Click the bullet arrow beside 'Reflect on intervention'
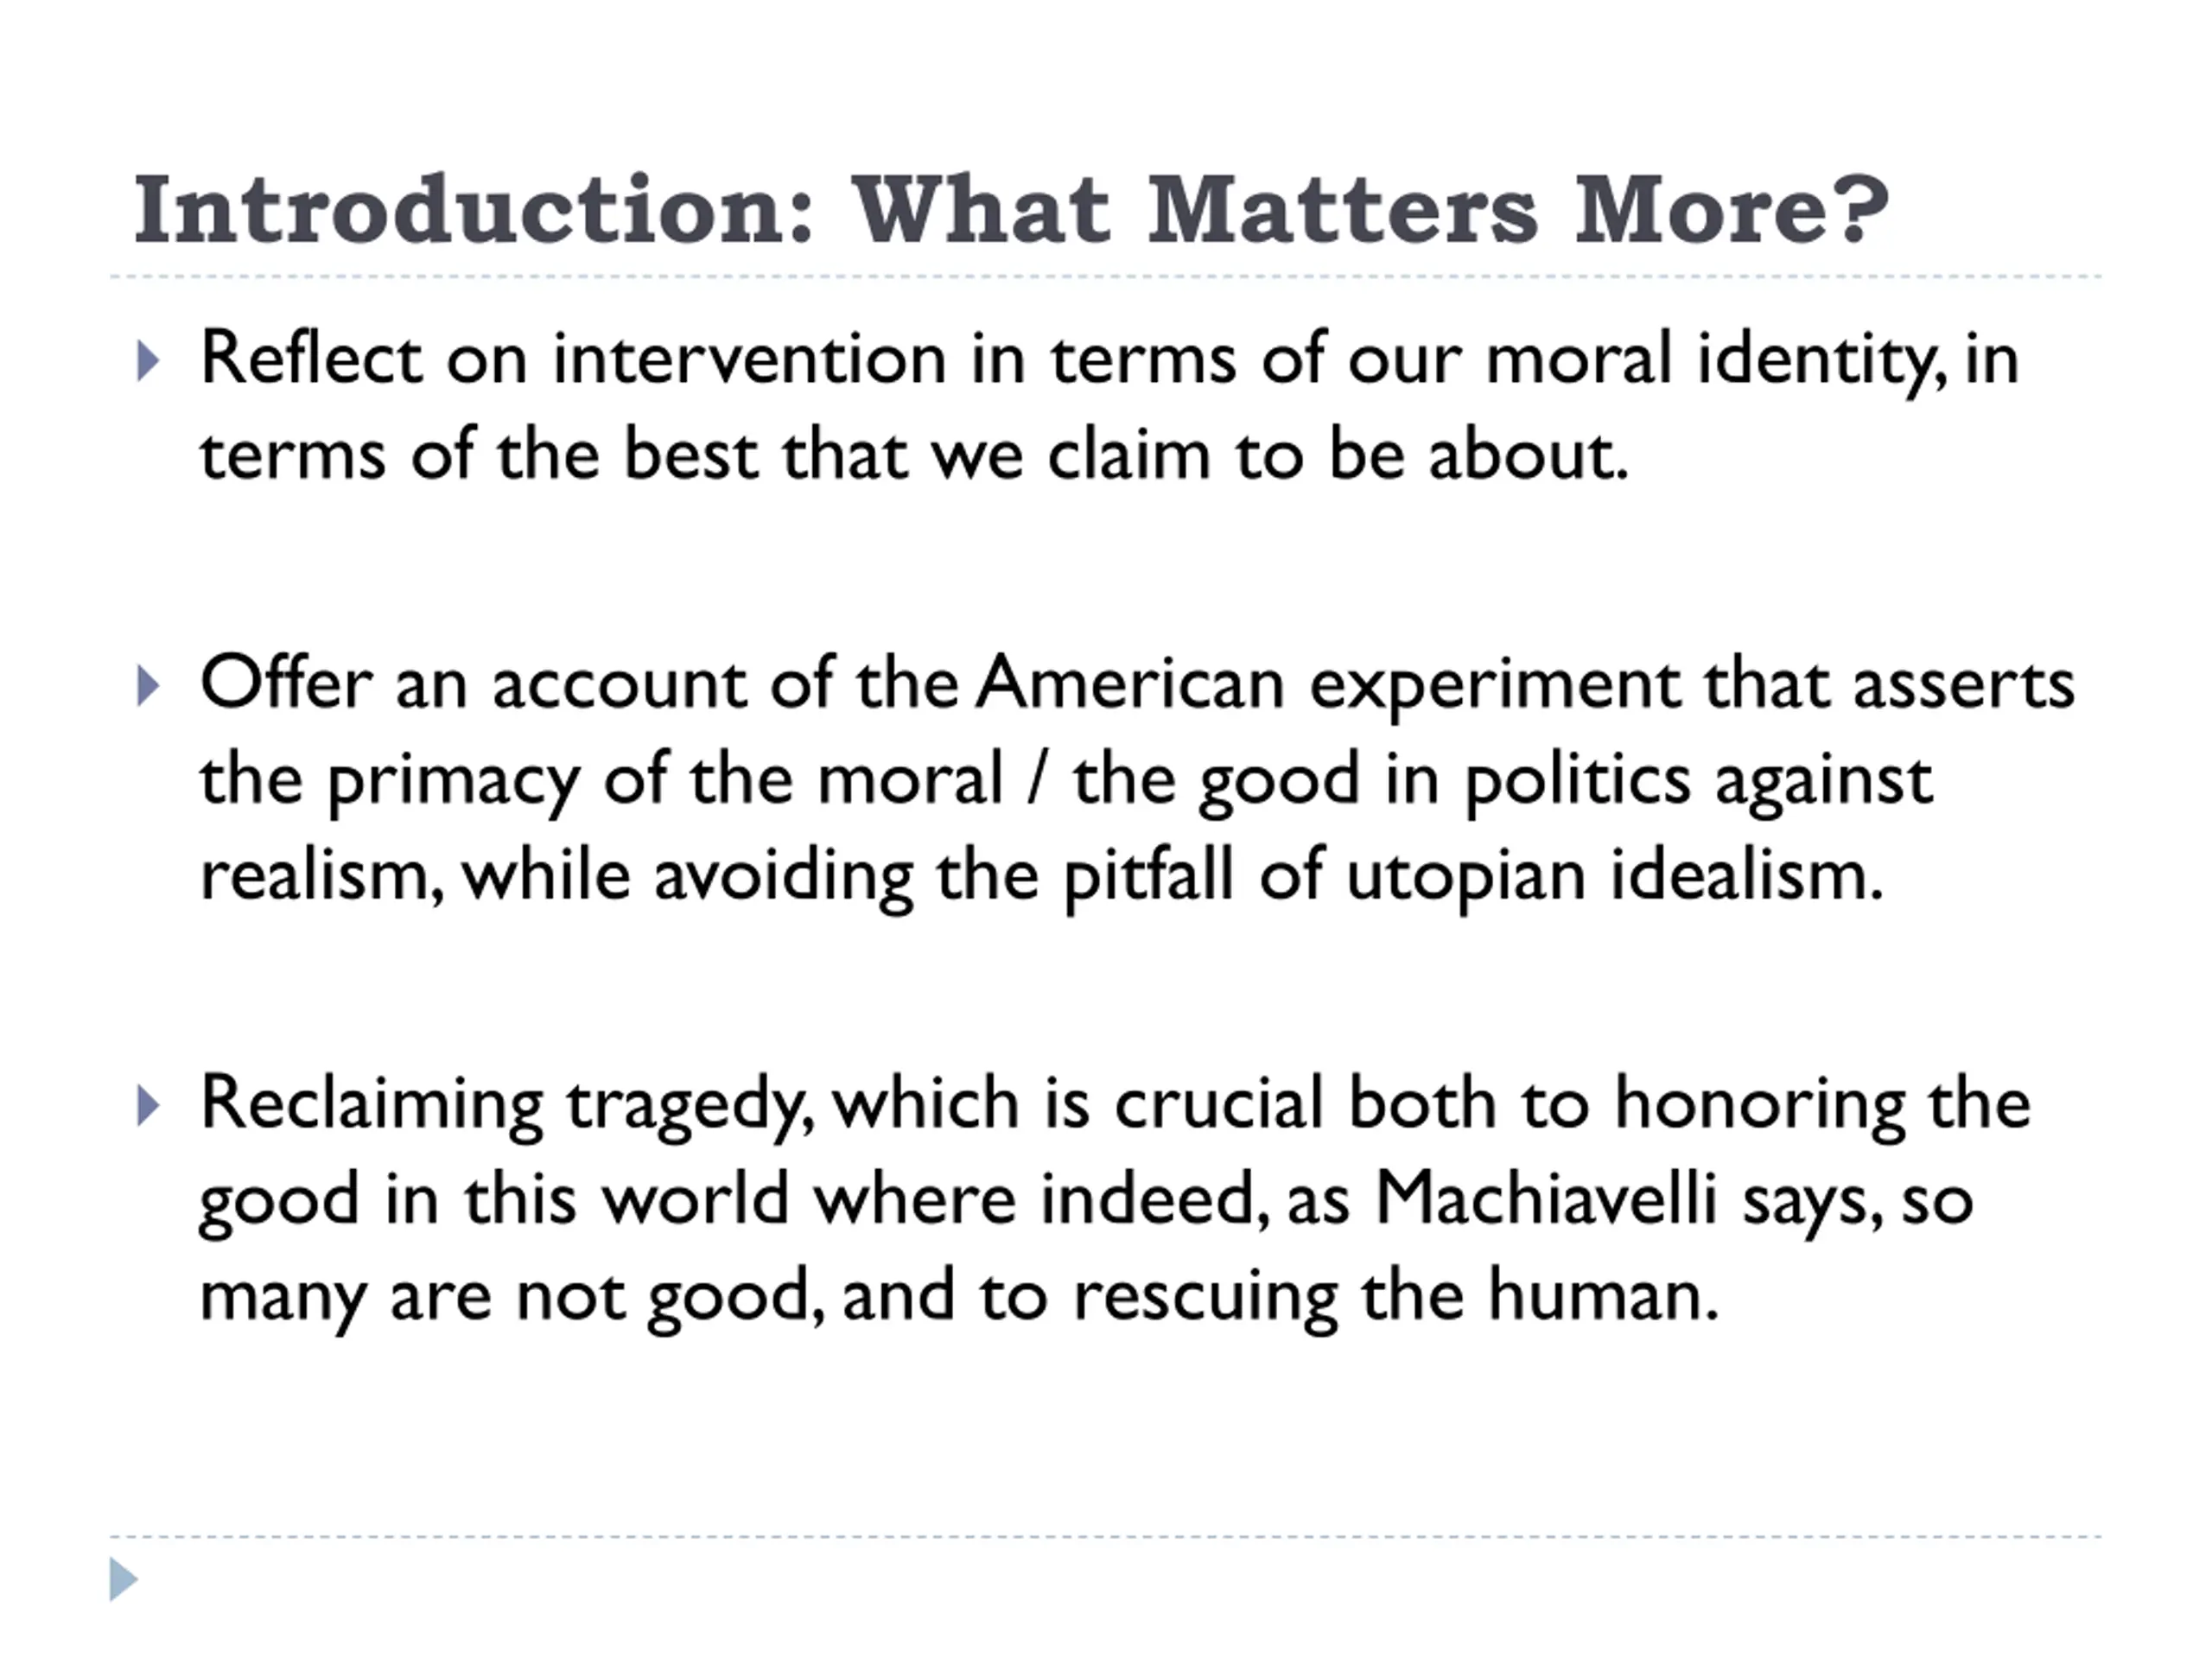The image size is (2212, 1659). point(148,362)
